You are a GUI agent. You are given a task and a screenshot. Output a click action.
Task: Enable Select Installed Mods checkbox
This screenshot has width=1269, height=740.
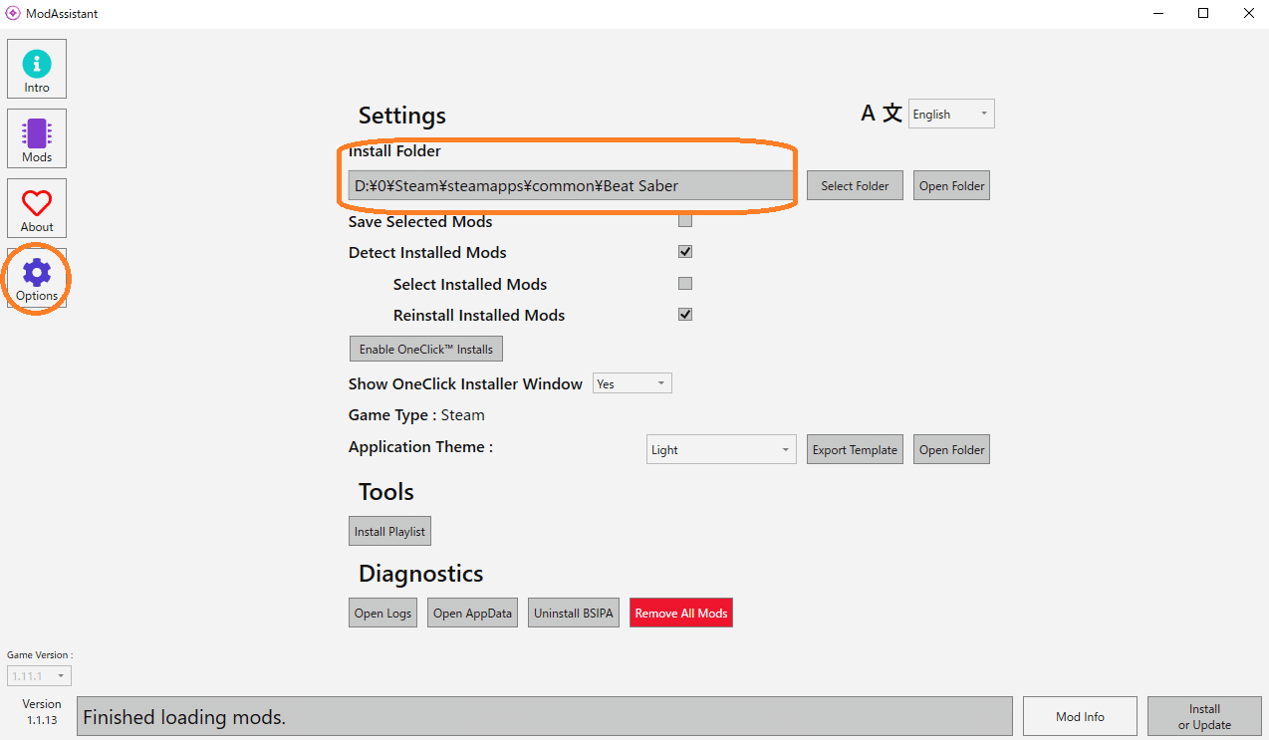coord(685,284)
